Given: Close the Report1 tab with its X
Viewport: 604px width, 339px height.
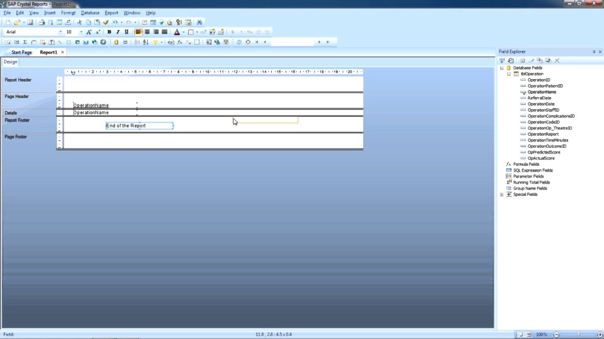Looking at the screenshot, I should [x=62, y=52].
